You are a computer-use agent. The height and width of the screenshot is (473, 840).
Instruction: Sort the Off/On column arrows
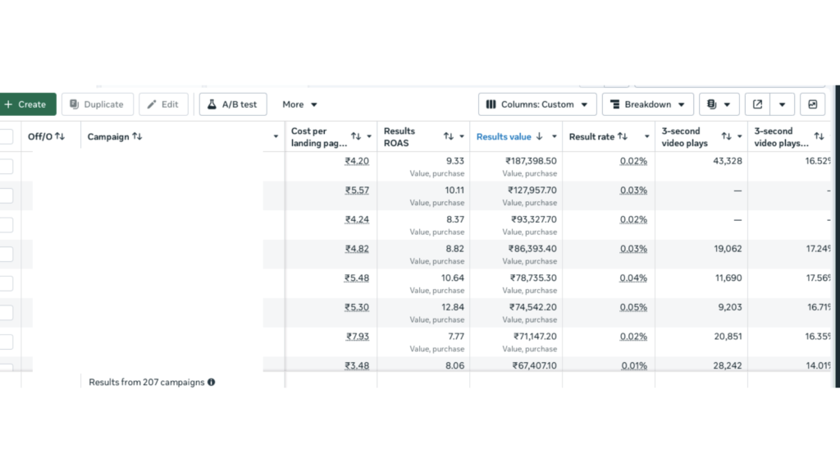pyautogui.click(x=60, y=136)
